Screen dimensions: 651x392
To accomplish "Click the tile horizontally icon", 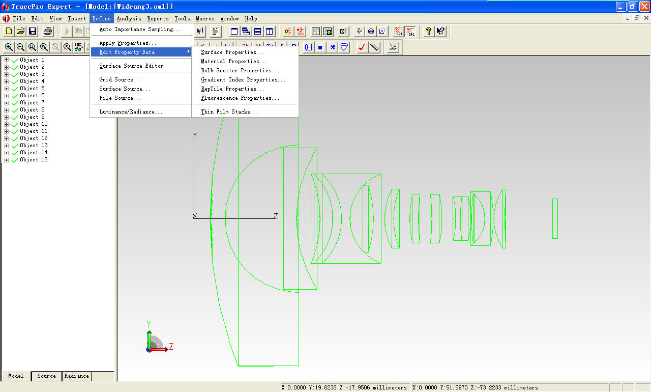I will coord(258,31).
